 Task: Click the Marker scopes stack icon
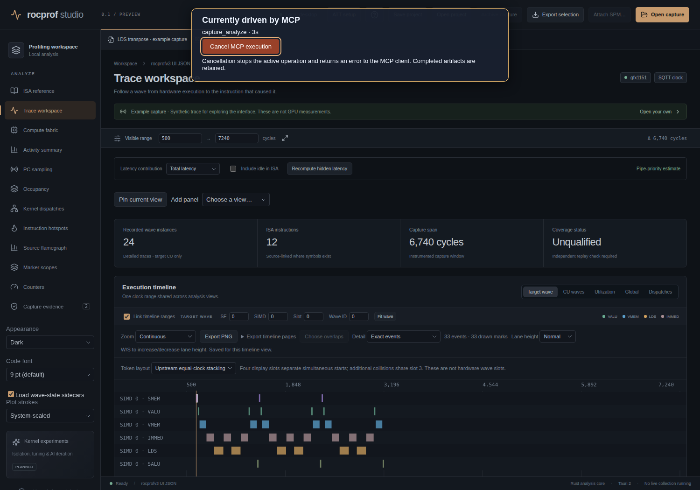coord(14,267)
